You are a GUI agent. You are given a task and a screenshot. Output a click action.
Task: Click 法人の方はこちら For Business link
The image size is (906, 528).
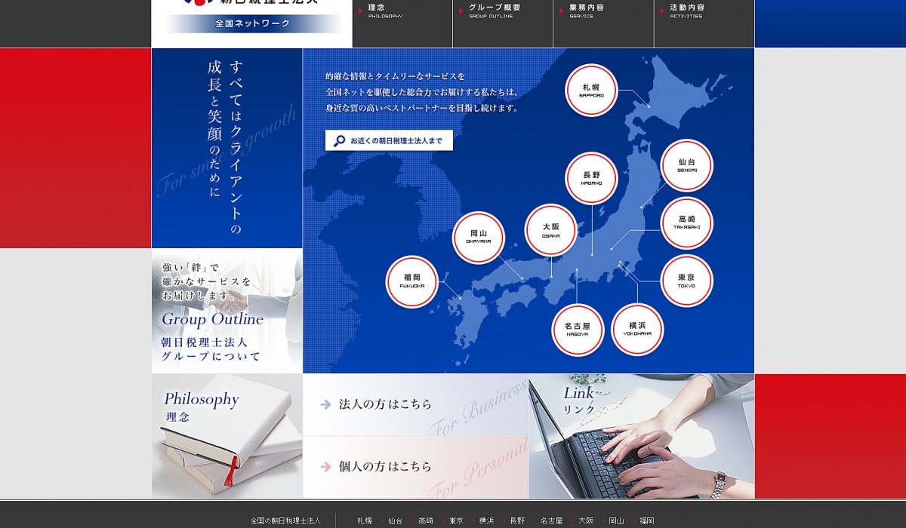(416, 404)
